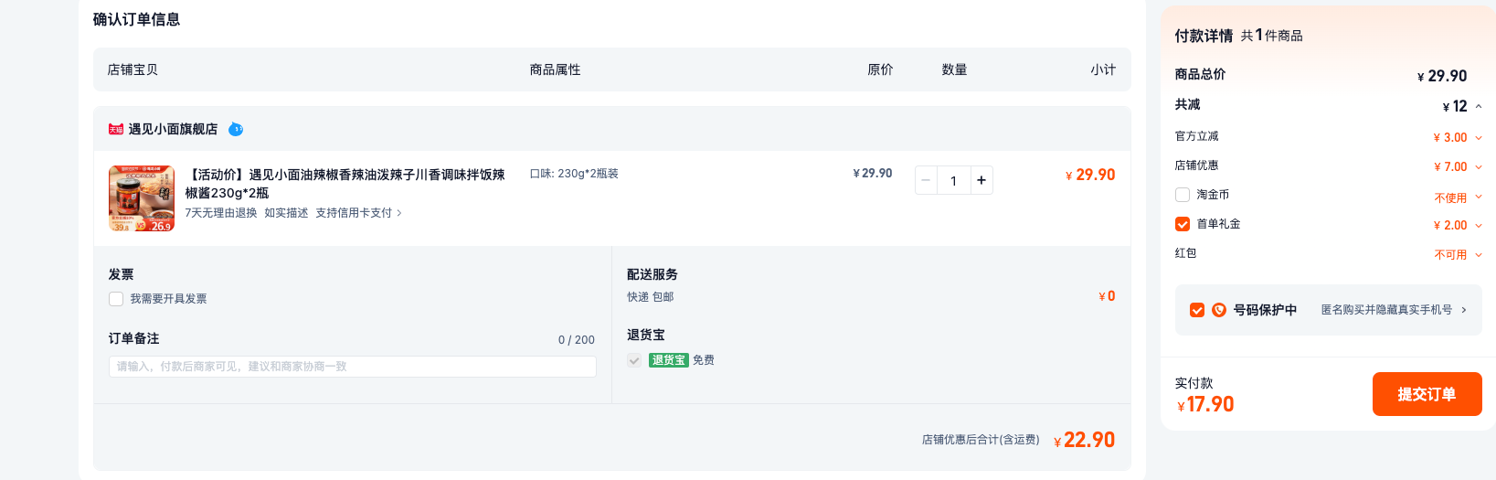Click the 订单备注 remark input field
Image resolution: width=1496 pixels, height=480 pixels.
click(353, 367)
